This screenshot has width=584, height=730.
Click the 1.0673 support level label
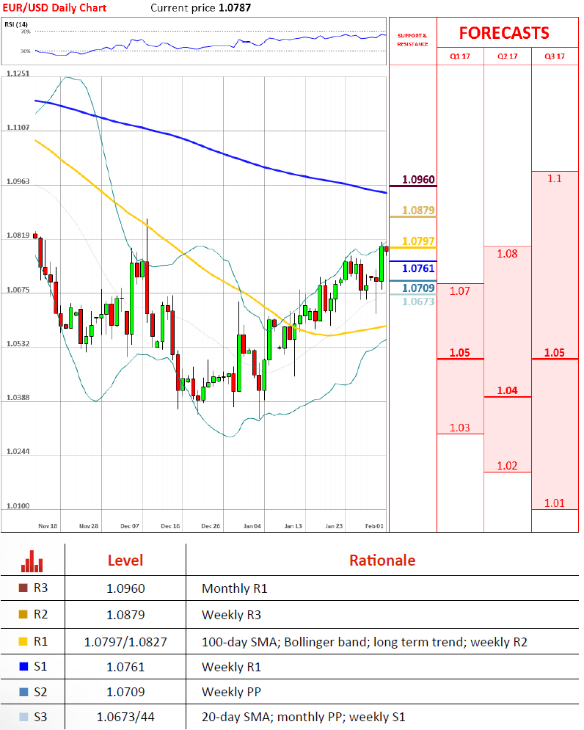[418, 302]
